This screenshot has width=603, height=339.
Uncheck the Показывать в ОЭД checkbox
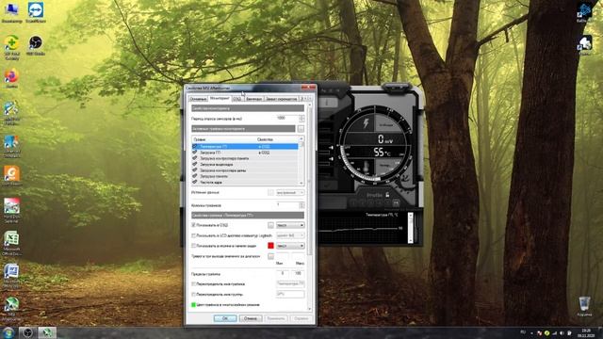(x=194, y=225)
